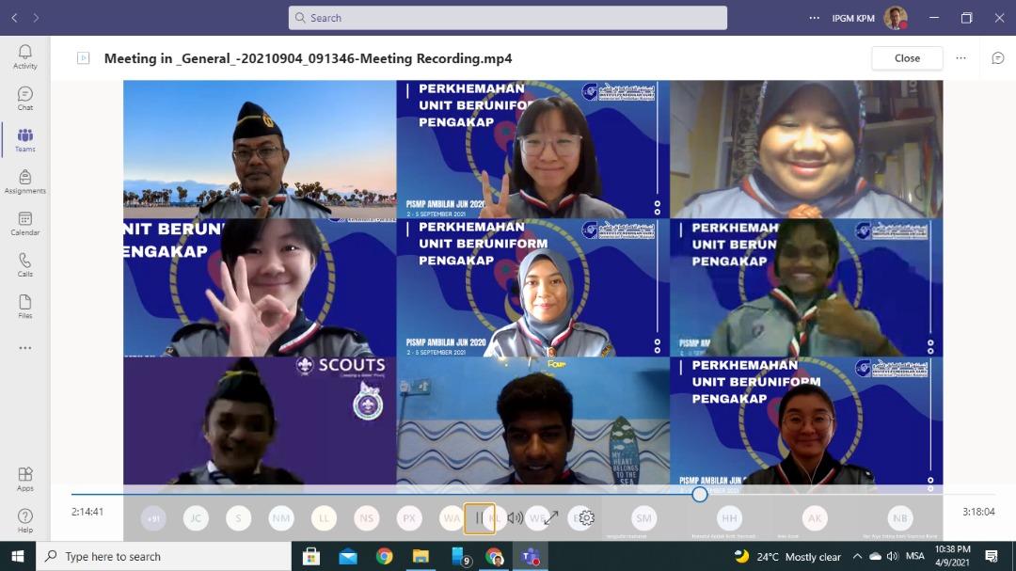This screenshot has width=1016, height=571.
Task: Click the video progress slider handle
Action: click(x=699, y=494)
